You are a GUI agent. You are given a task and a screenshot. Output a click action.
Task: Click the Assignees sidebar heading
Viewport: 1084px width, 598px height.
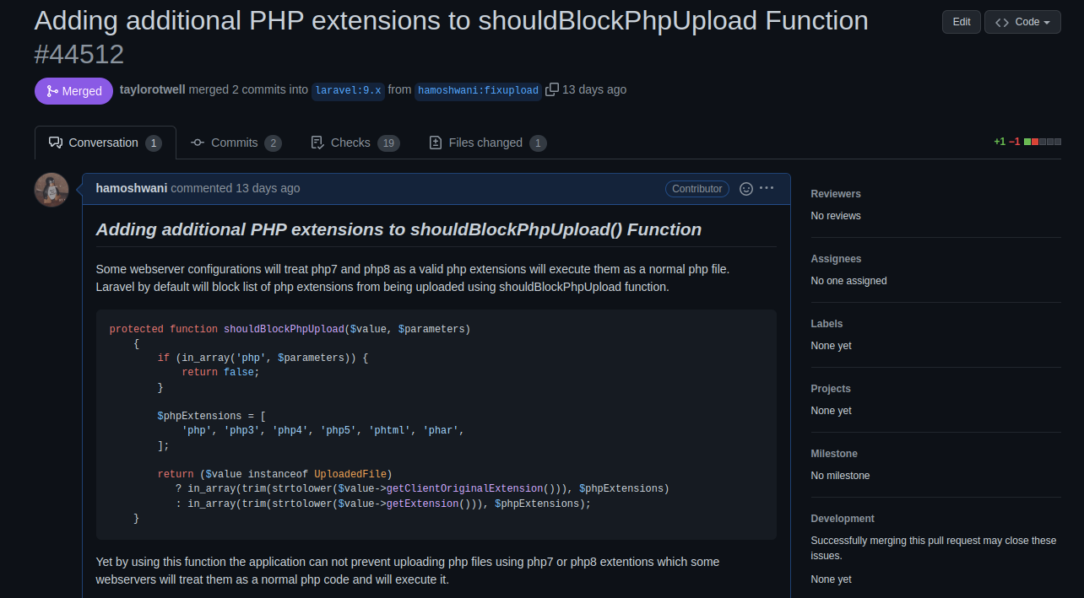pyautogui.click(x=837, y=259)
